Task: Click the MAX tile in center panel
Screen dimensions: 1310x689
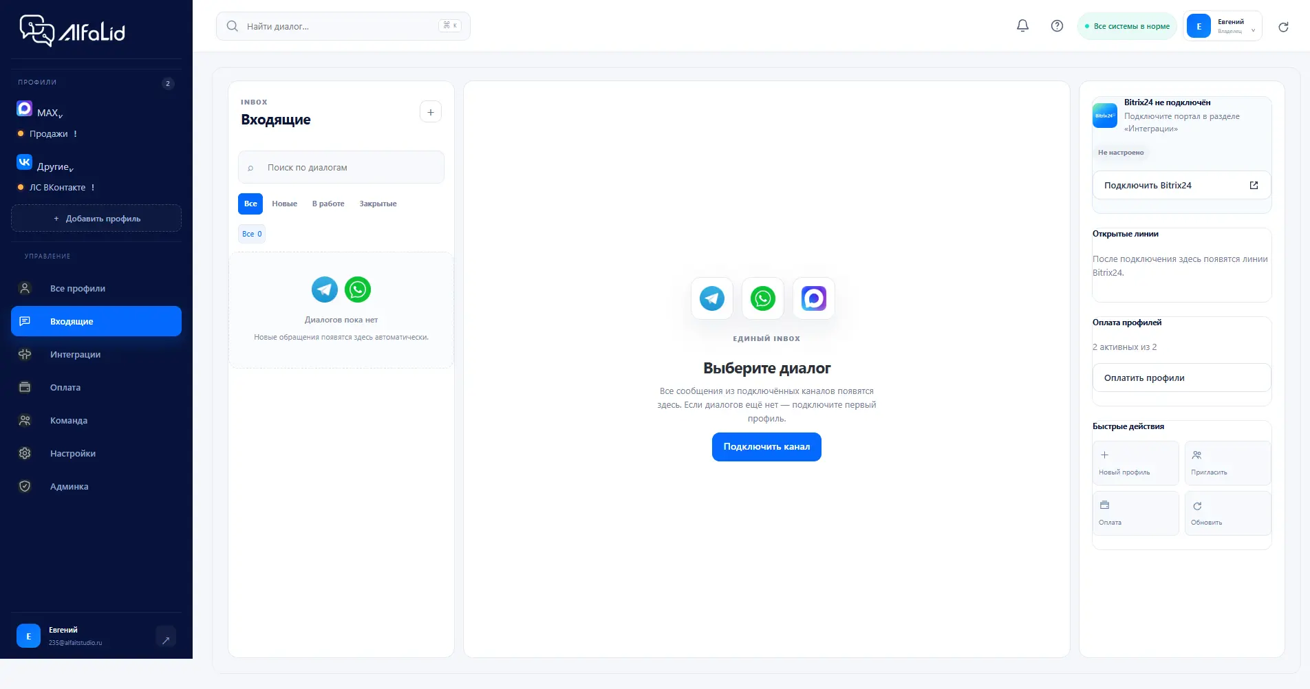Action: [x=814, y=298]
